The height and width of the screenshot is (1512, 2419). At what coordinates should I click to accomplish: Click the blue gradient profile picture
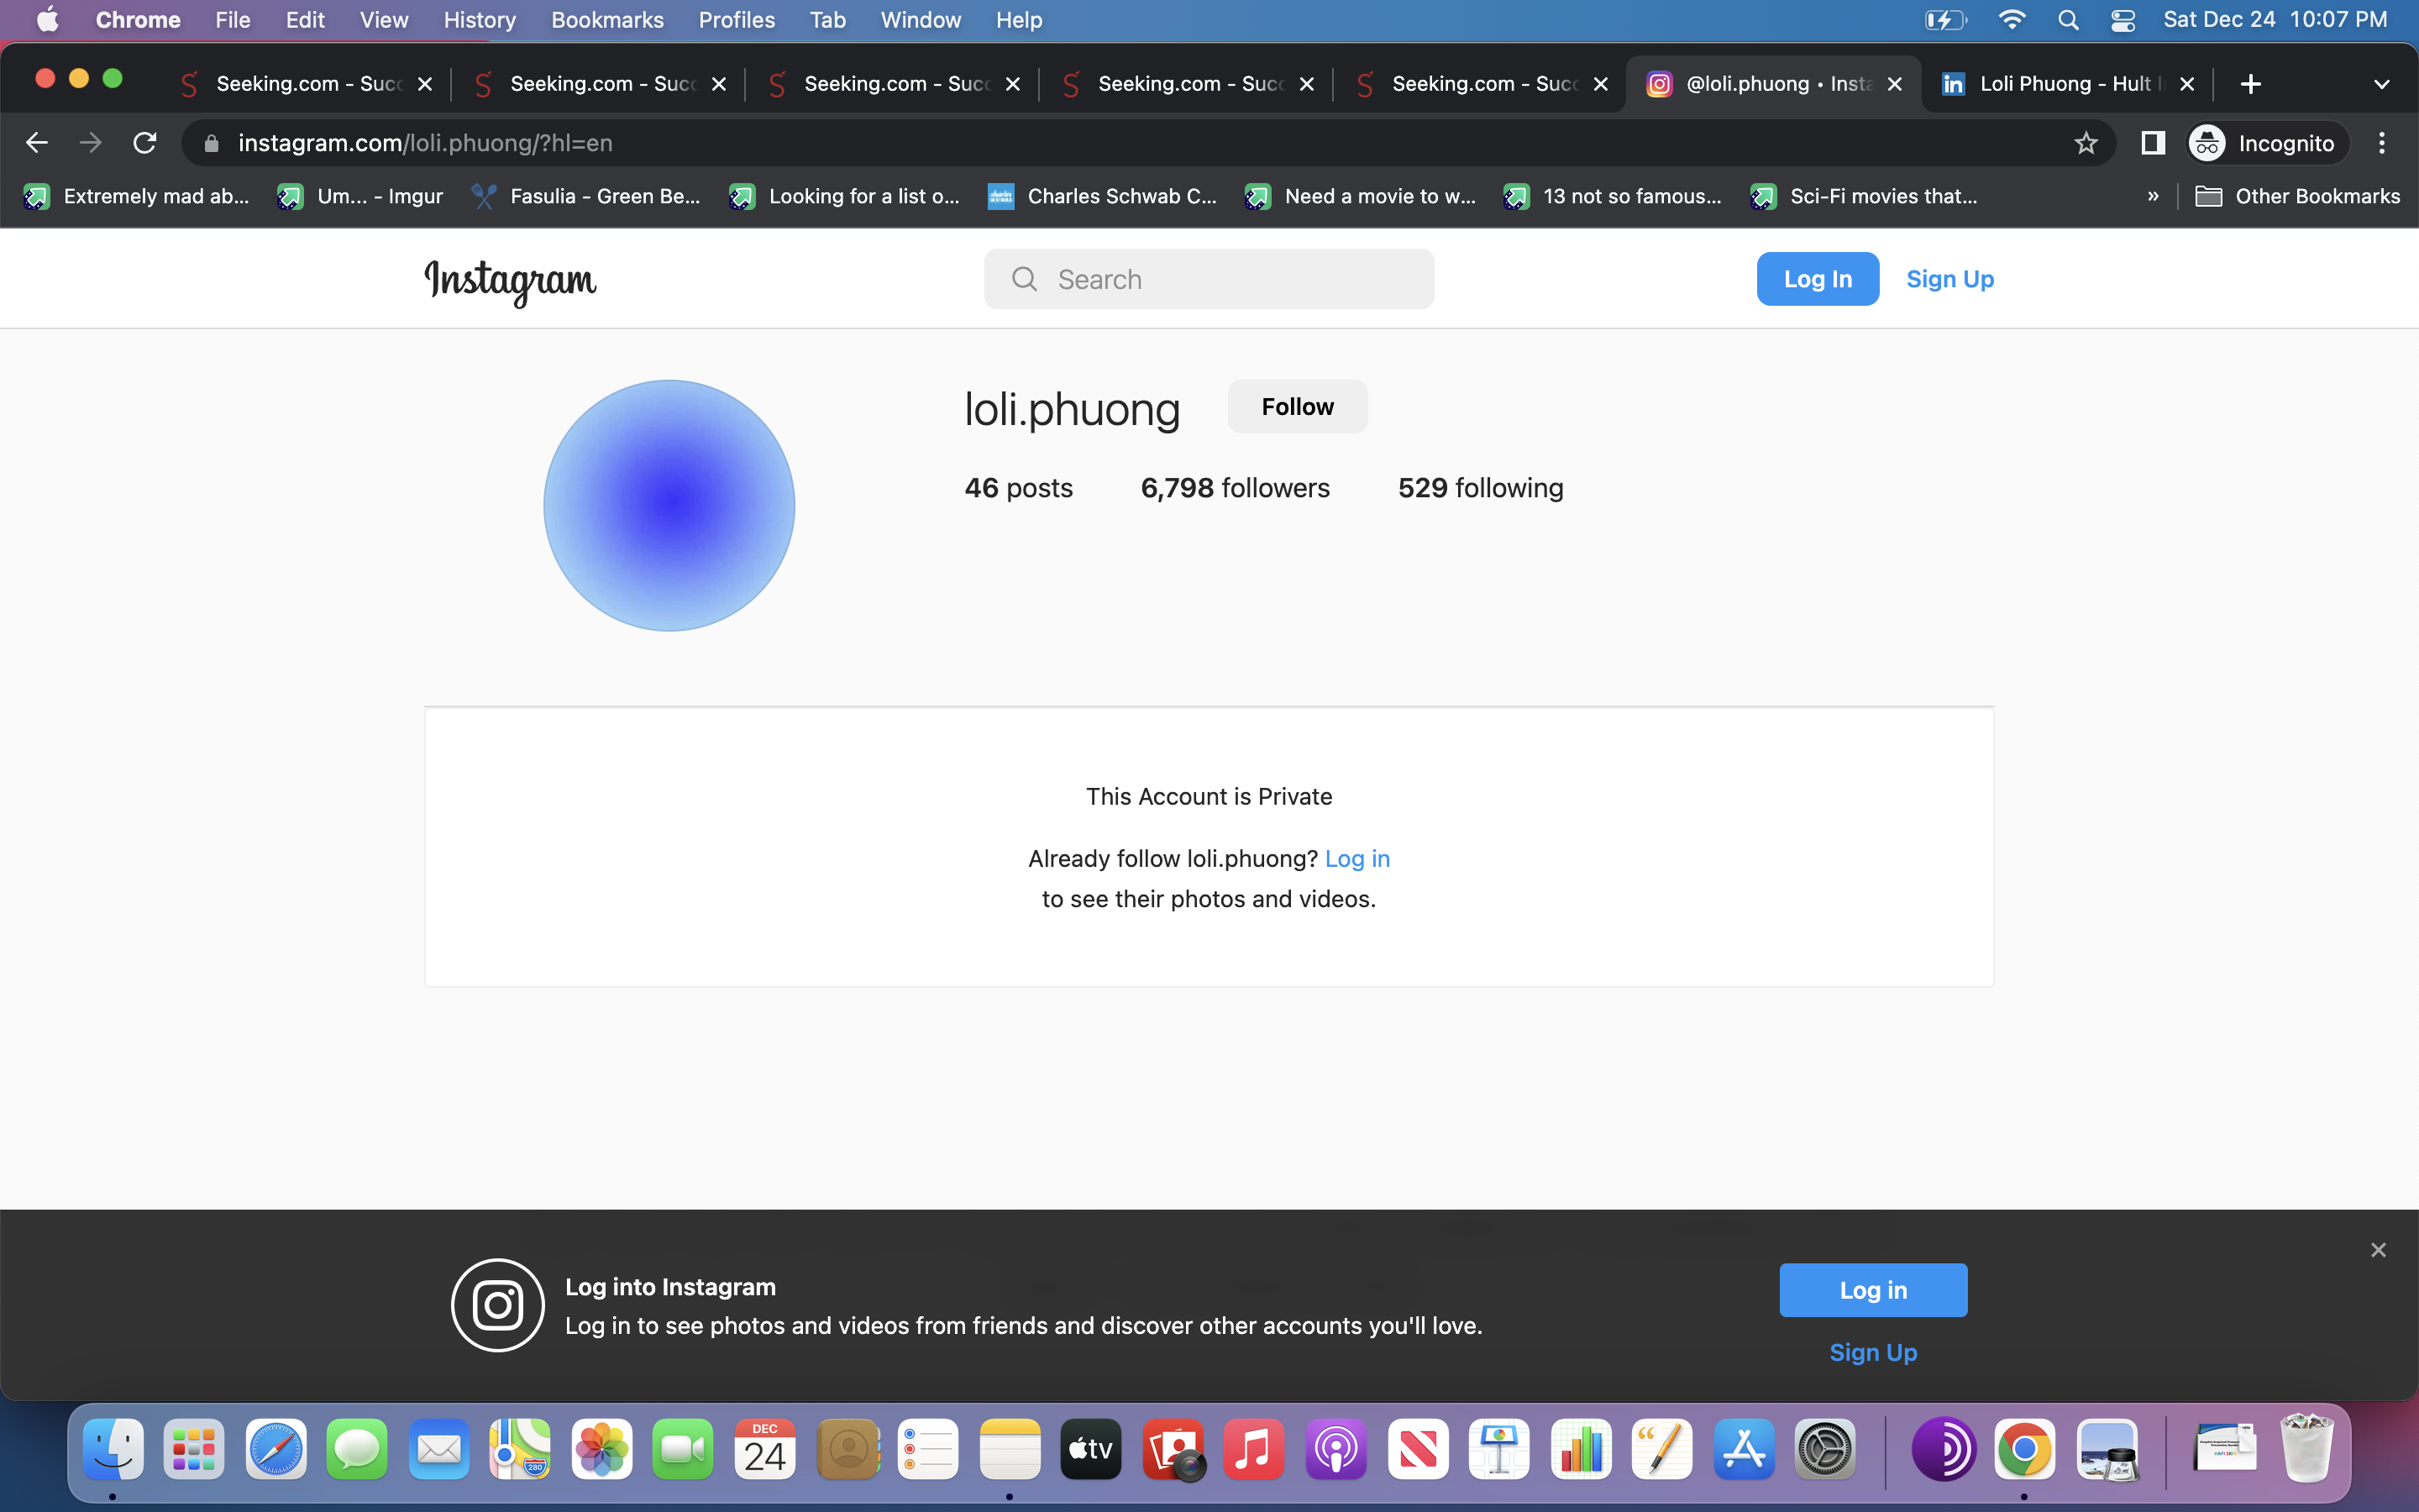point(669,505)
